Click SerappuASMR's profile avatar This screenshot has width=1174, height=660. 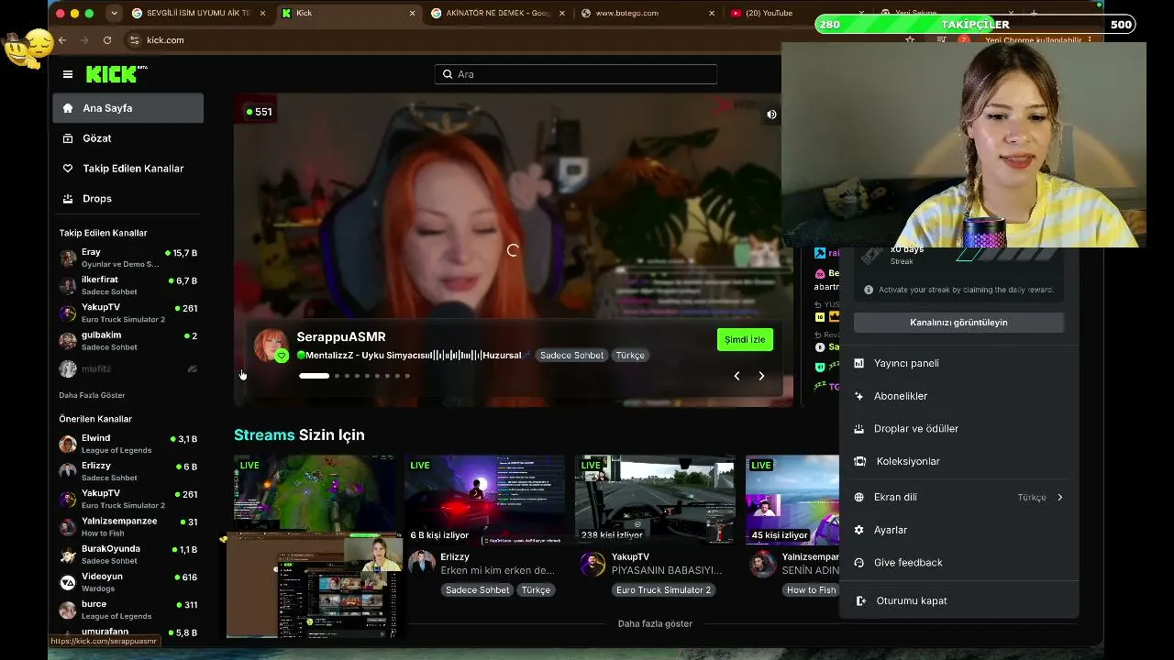tap(271, 346)
